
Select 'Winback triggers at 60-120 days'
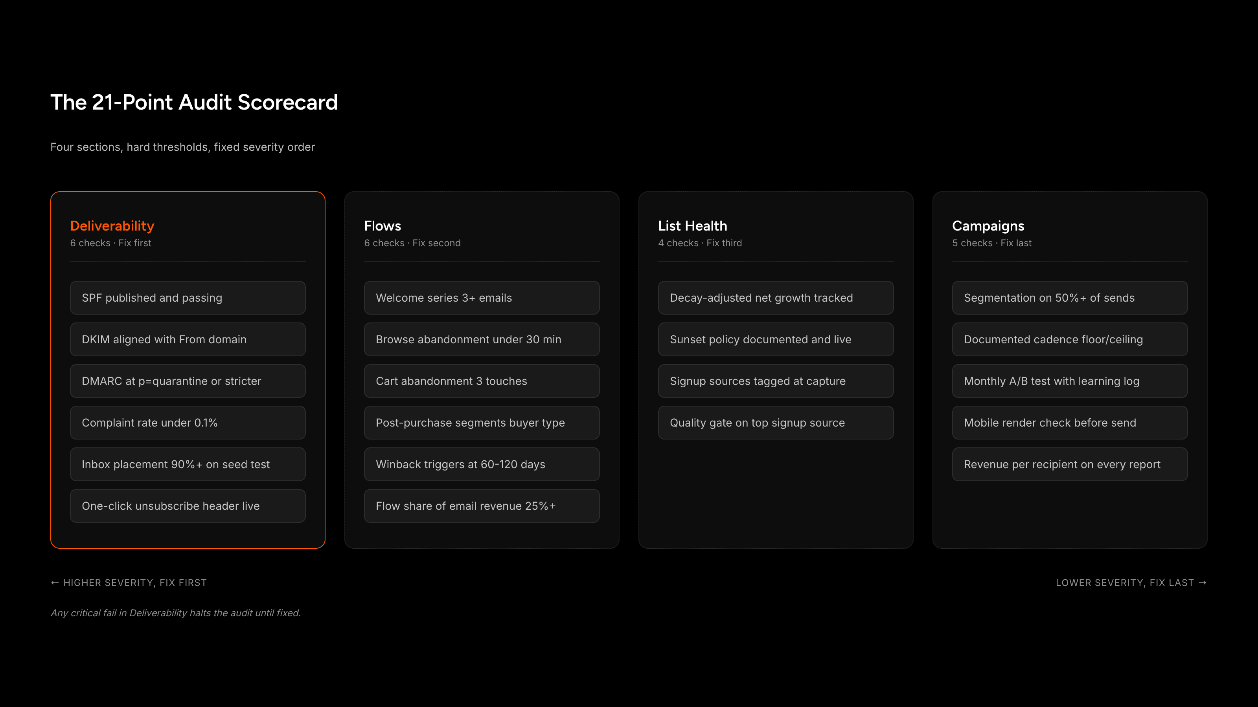(482, 464)
